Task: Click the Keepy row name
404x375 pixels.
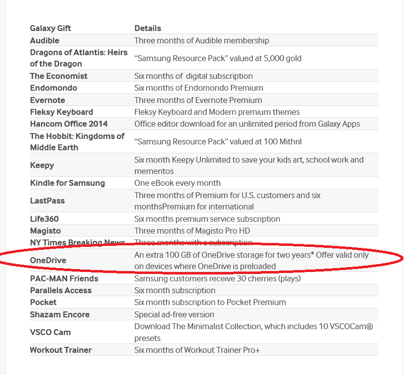Action: tap(42, 165)
